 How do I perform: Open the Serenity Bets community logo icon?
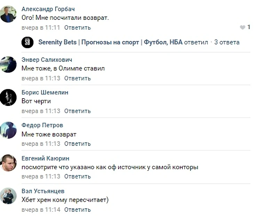click(27, 42)
